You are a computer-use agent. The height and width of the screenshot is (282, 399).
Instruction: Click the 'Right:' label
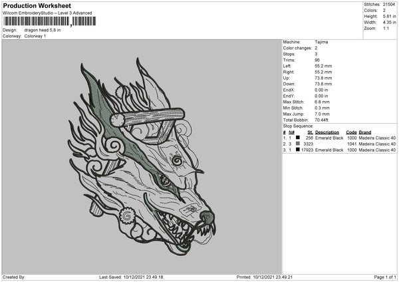point(289,72)
